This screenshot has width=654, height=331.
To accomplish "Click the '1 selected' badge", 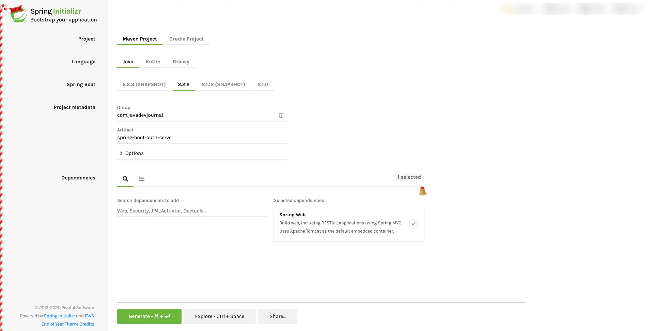I will pyautogui.click(x=409, y=177).
